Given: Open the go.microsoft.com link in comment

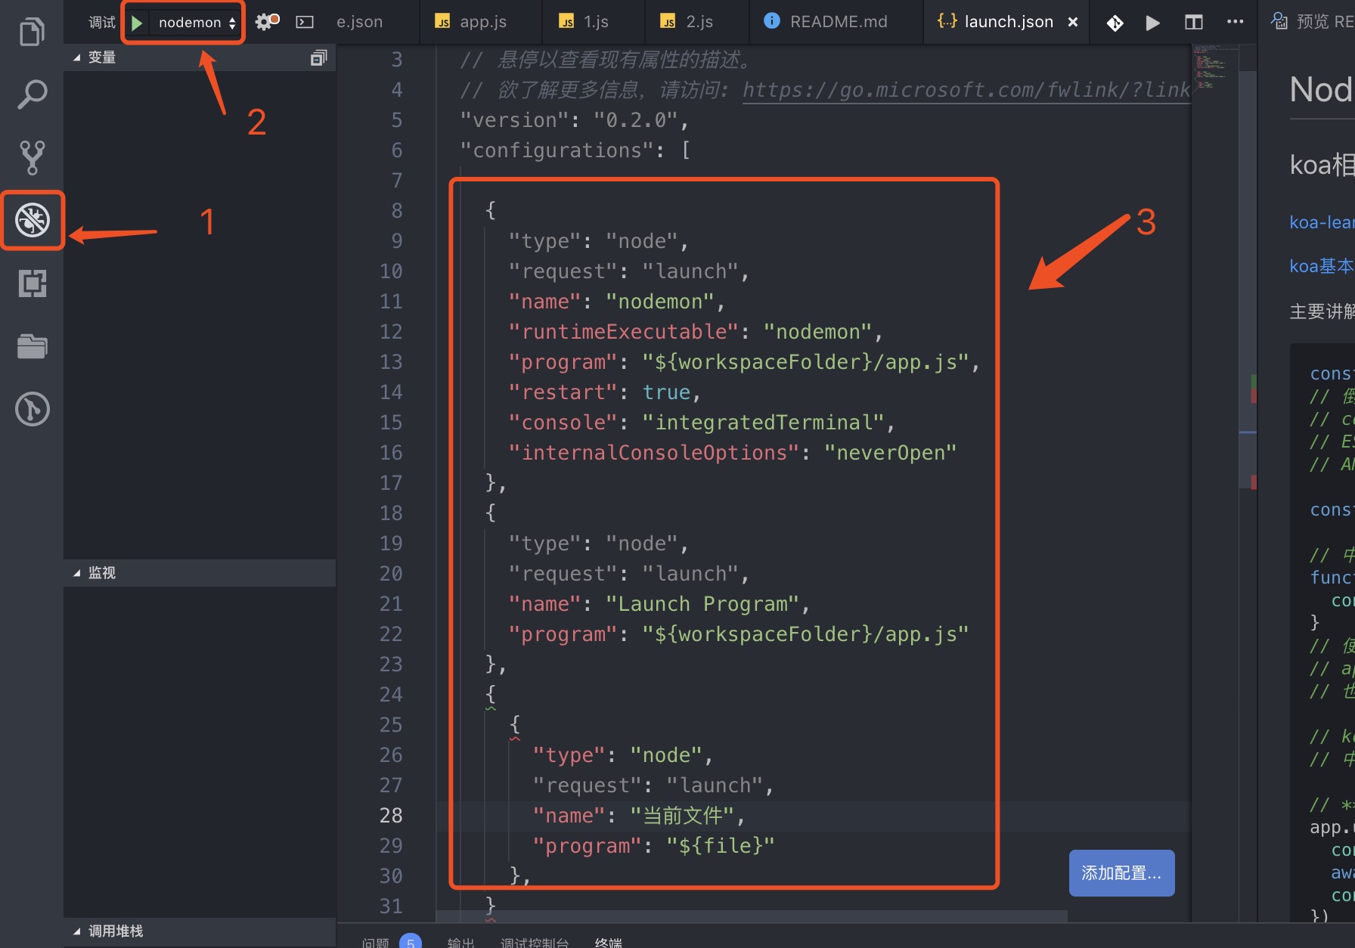Looking at the screenshot, I should click(x=966, y=90).
